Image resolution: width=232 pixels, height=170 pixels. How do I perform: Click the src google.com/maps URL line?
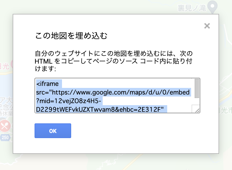[113, 92]
